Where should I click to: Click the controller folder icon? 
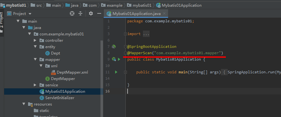(41, 40)
